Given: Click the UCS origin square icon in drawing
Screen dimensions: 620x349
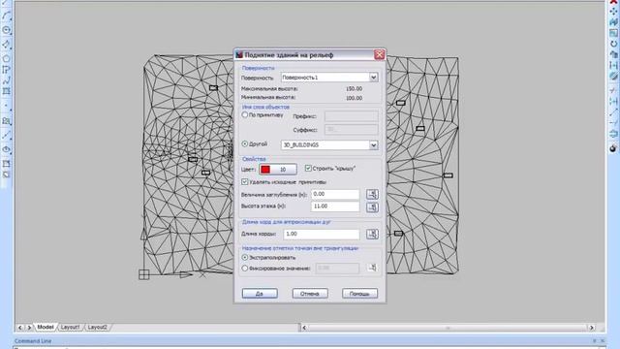Looking at the screenshot, I should point(144,274).
